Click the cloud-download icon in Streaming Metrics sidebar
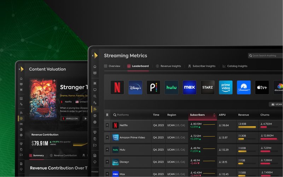 (95, 162)
